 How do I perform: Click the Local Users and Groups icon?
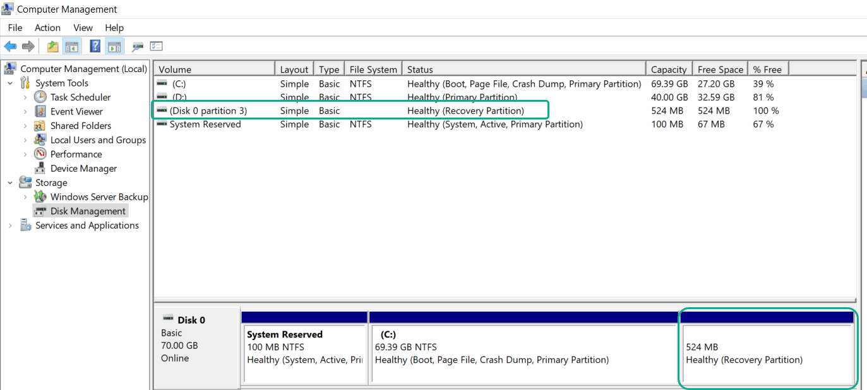pyautogui.click(x=40, y=140)
